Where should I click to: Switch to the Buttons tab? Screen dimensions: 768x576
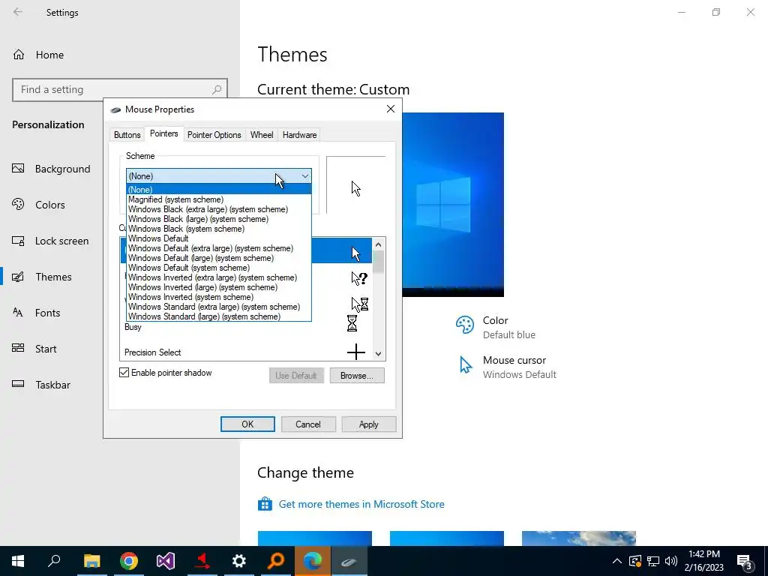[x=127, y=135]
